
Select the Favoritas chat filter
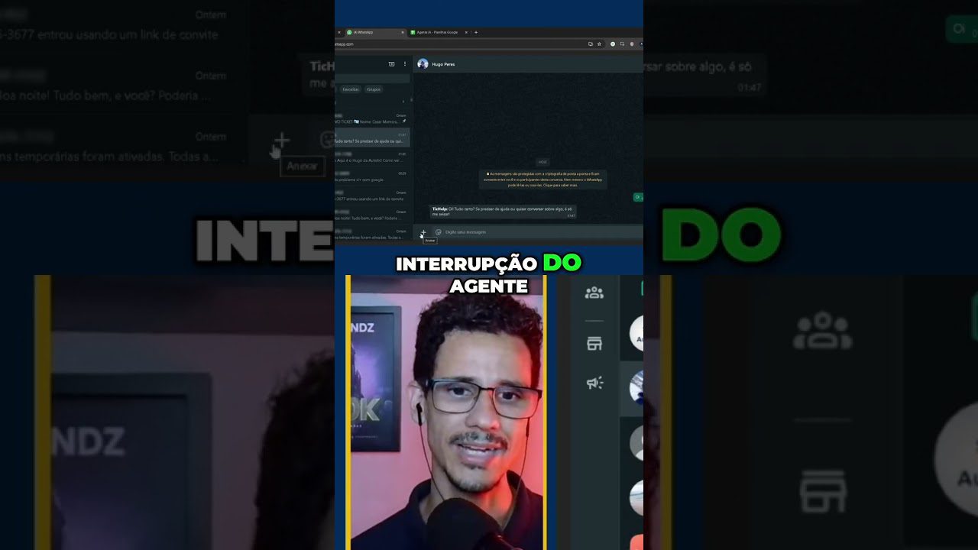tap(351, 89)
